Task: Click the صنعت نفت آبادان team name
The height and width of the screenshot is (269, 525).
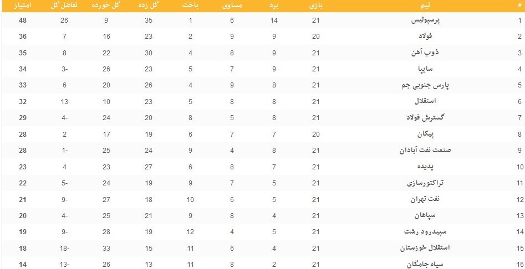Action: click(429, 150)
